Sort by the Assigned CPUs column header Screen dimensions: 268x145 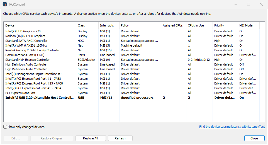174,25
